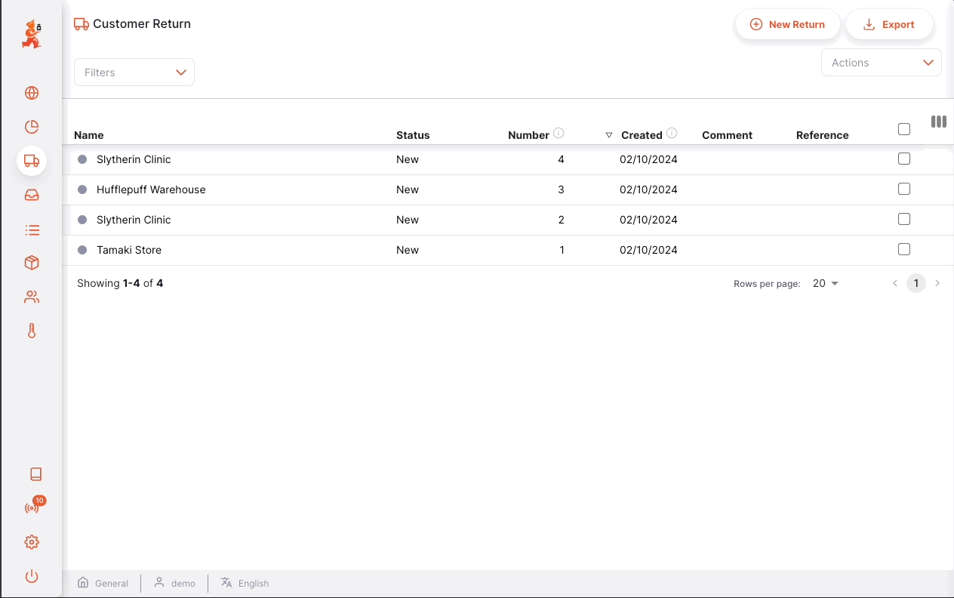Check the select-all header checkbox
The height and width of the screenshot is (598, 954).
[903, 129]
